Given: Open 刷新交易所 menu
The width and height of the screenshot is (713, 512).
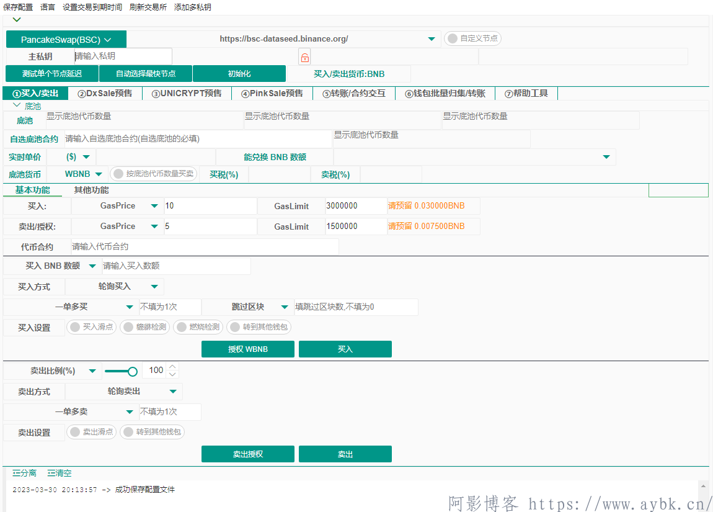Looking at the screenshot, I should 148,7.
